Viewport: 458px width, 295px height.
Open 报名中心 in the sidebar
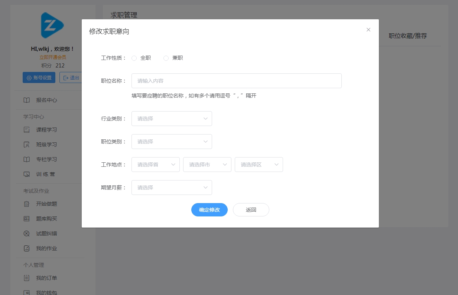click(x=46, y=100)
